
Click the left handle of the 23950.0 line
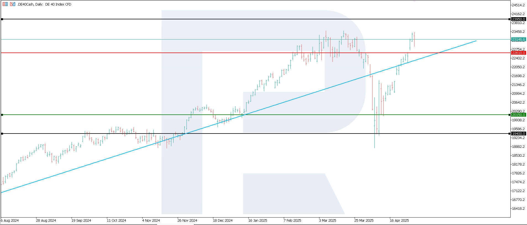tap(2, 19)
